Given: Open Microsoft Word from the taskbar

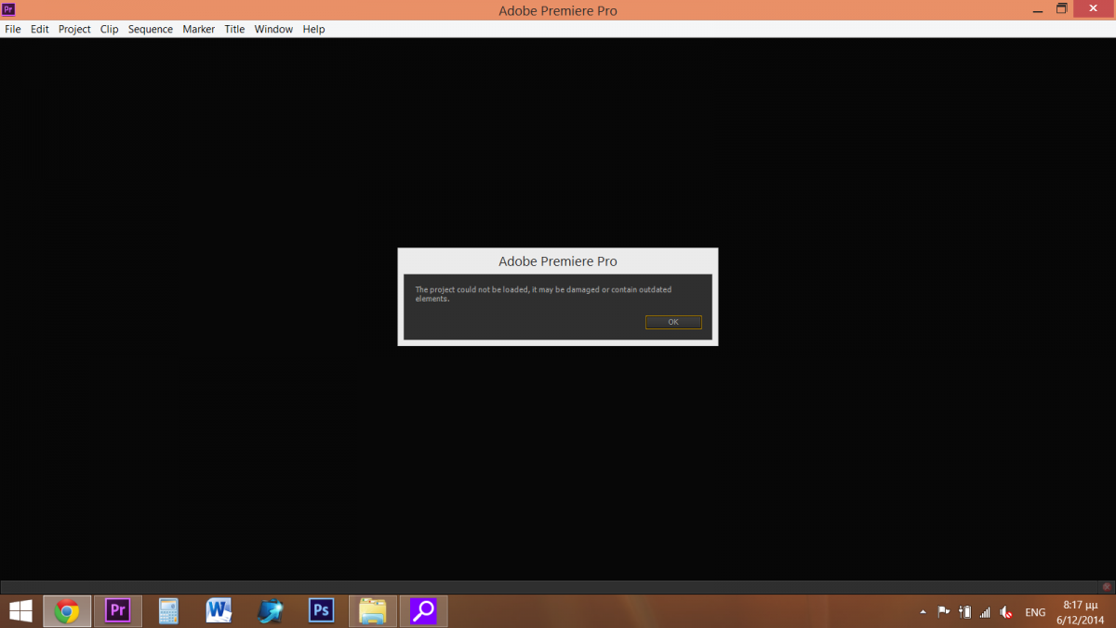Looking at the screenshot, I should click(219, 611).
